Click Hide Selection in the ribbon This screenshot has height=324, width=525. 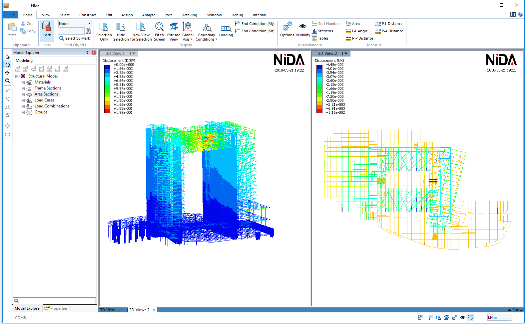(121, 32)
